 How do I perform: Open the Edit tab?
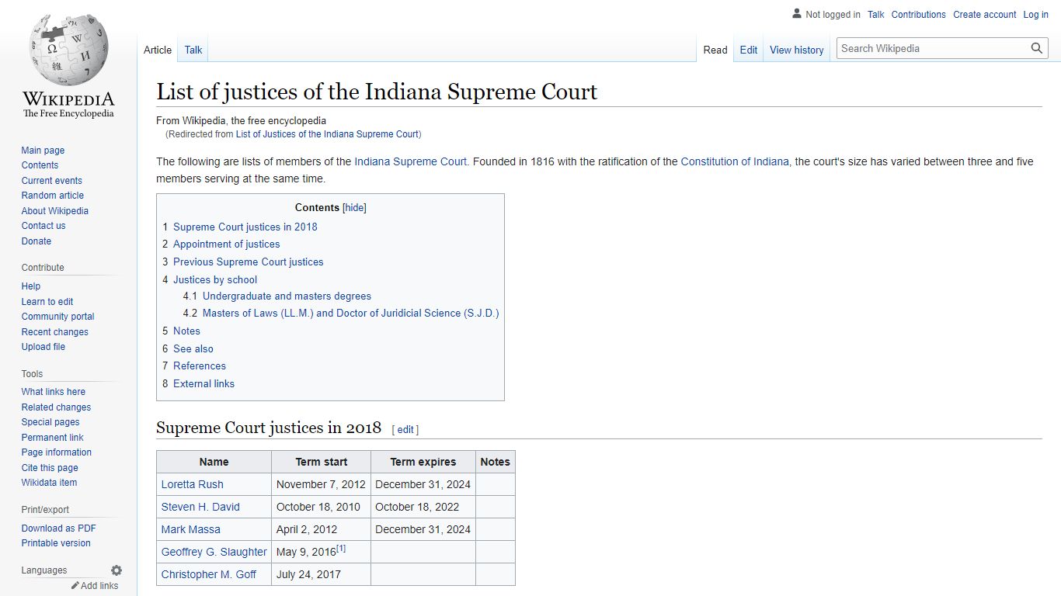click(749, 50)
